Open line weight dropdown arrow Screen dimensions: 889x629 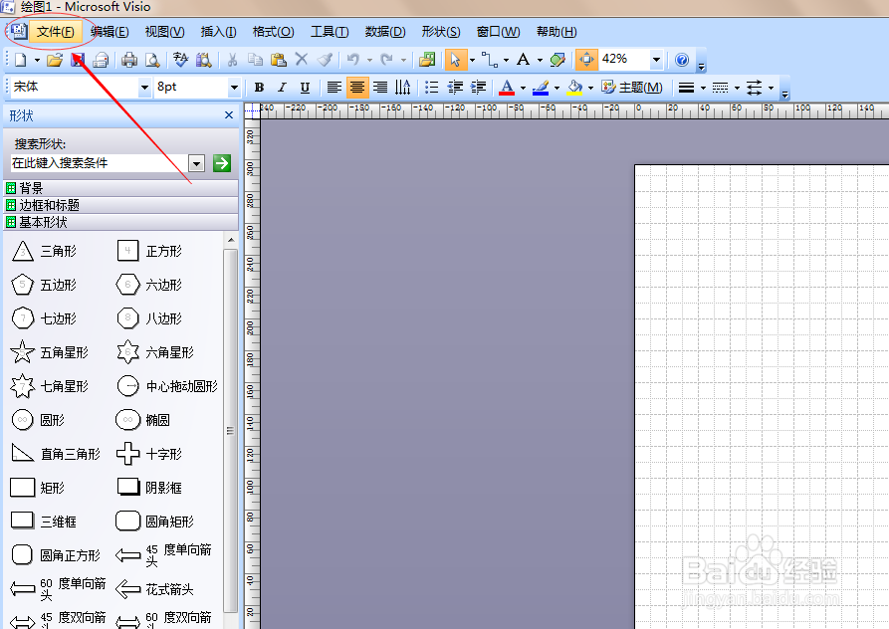pos(703,88)
